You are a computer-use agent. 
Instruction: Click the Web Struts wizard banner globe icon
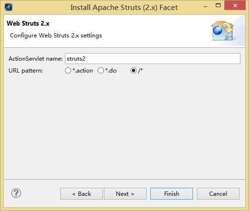point(223,31)
